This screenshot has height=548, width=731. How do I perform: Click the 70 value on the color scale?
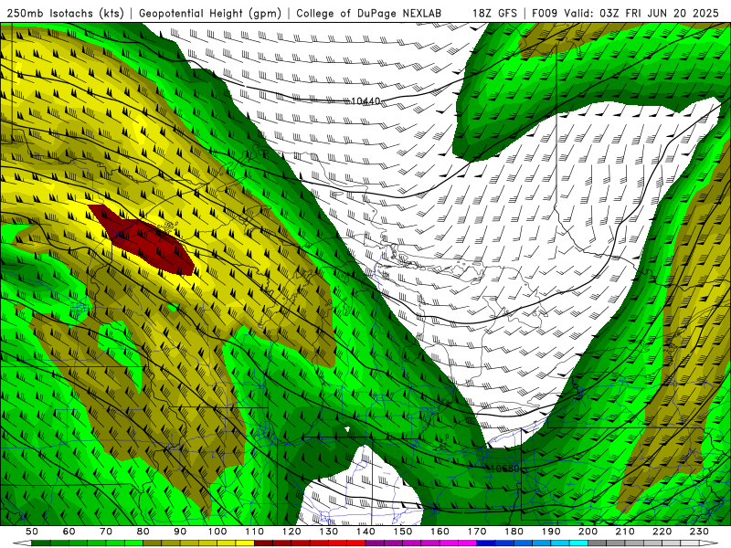pos(106,532)
